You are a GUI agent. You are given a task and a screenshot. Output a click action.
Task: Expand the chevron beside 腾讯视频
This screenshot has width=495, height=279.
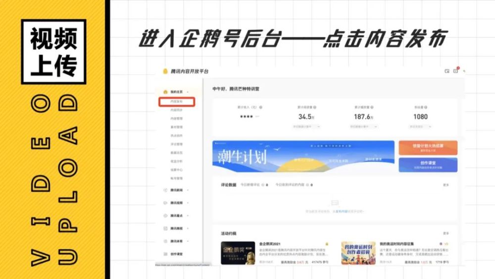(x=188, y=203)
